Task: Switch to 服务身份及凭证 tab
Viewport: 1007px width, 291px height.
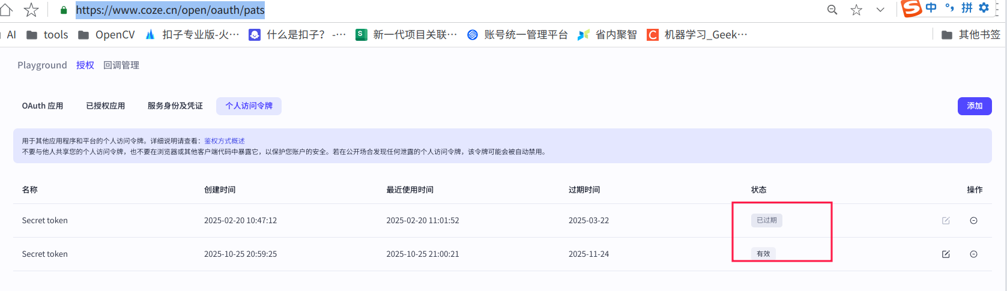Action: click(x=175, y=106)
